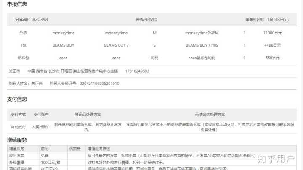303x170 pixels.
Task: Click the 禁运品处理方案 column header
Action: 88,115
